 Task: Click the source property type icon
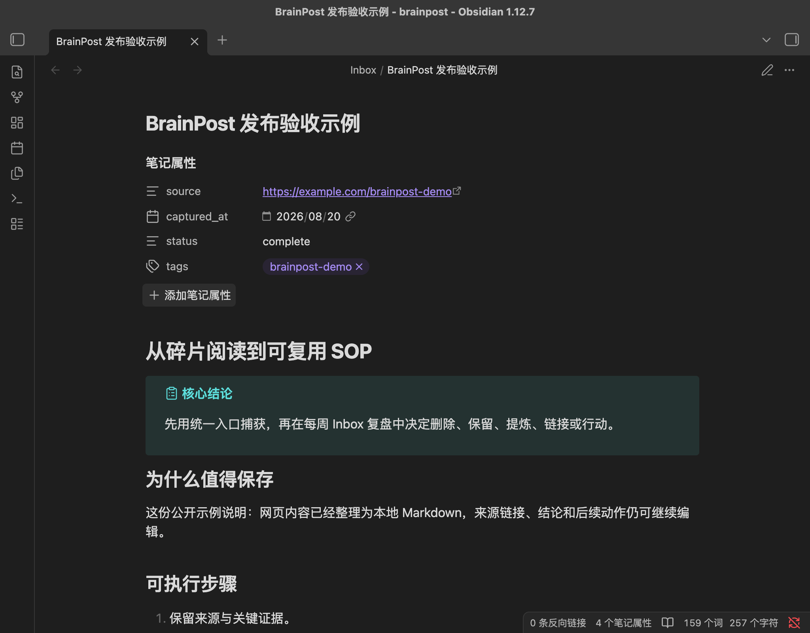pyautogui.click(x=152, y=191)
